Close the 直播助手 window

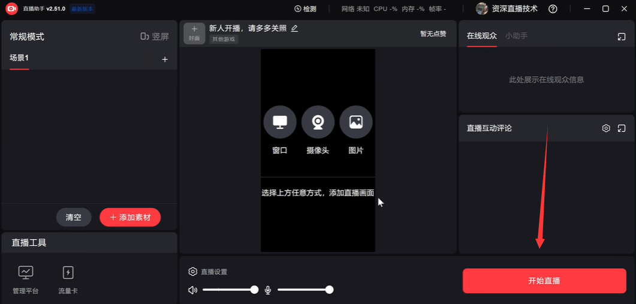point(624,8)
